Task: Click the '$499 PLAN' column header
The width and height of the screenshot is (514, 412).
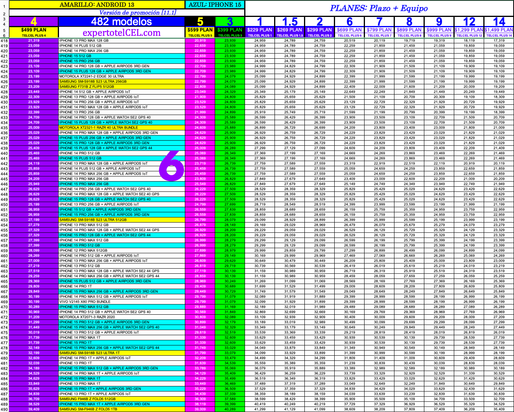Action: [34, 30]
